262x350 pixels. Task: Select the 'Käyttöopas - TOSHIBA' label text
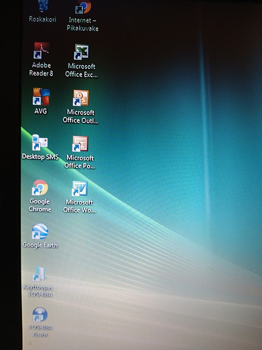coord(40,291)
